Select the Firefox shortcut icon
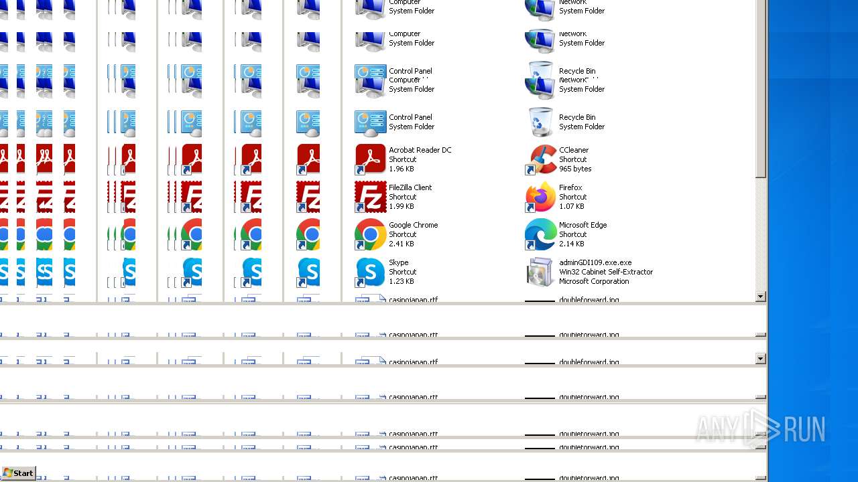Screen dimensions: 858x482 tap(541, 197)
